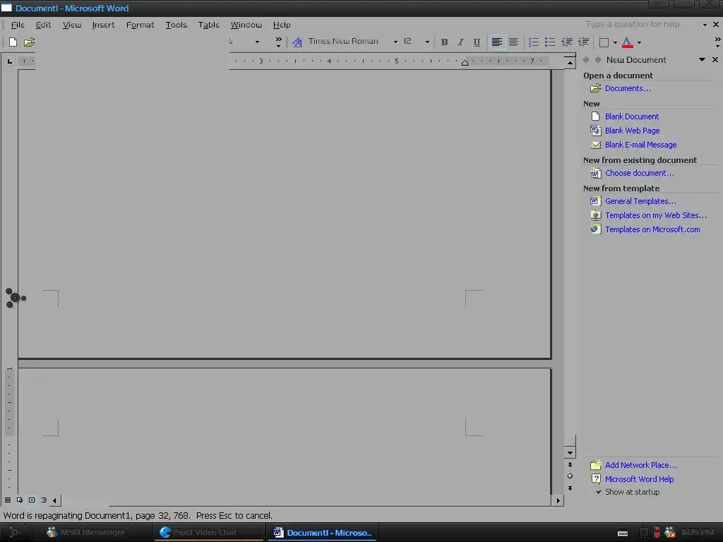
Task: Center the paragraph text
Action: (513, 42)
